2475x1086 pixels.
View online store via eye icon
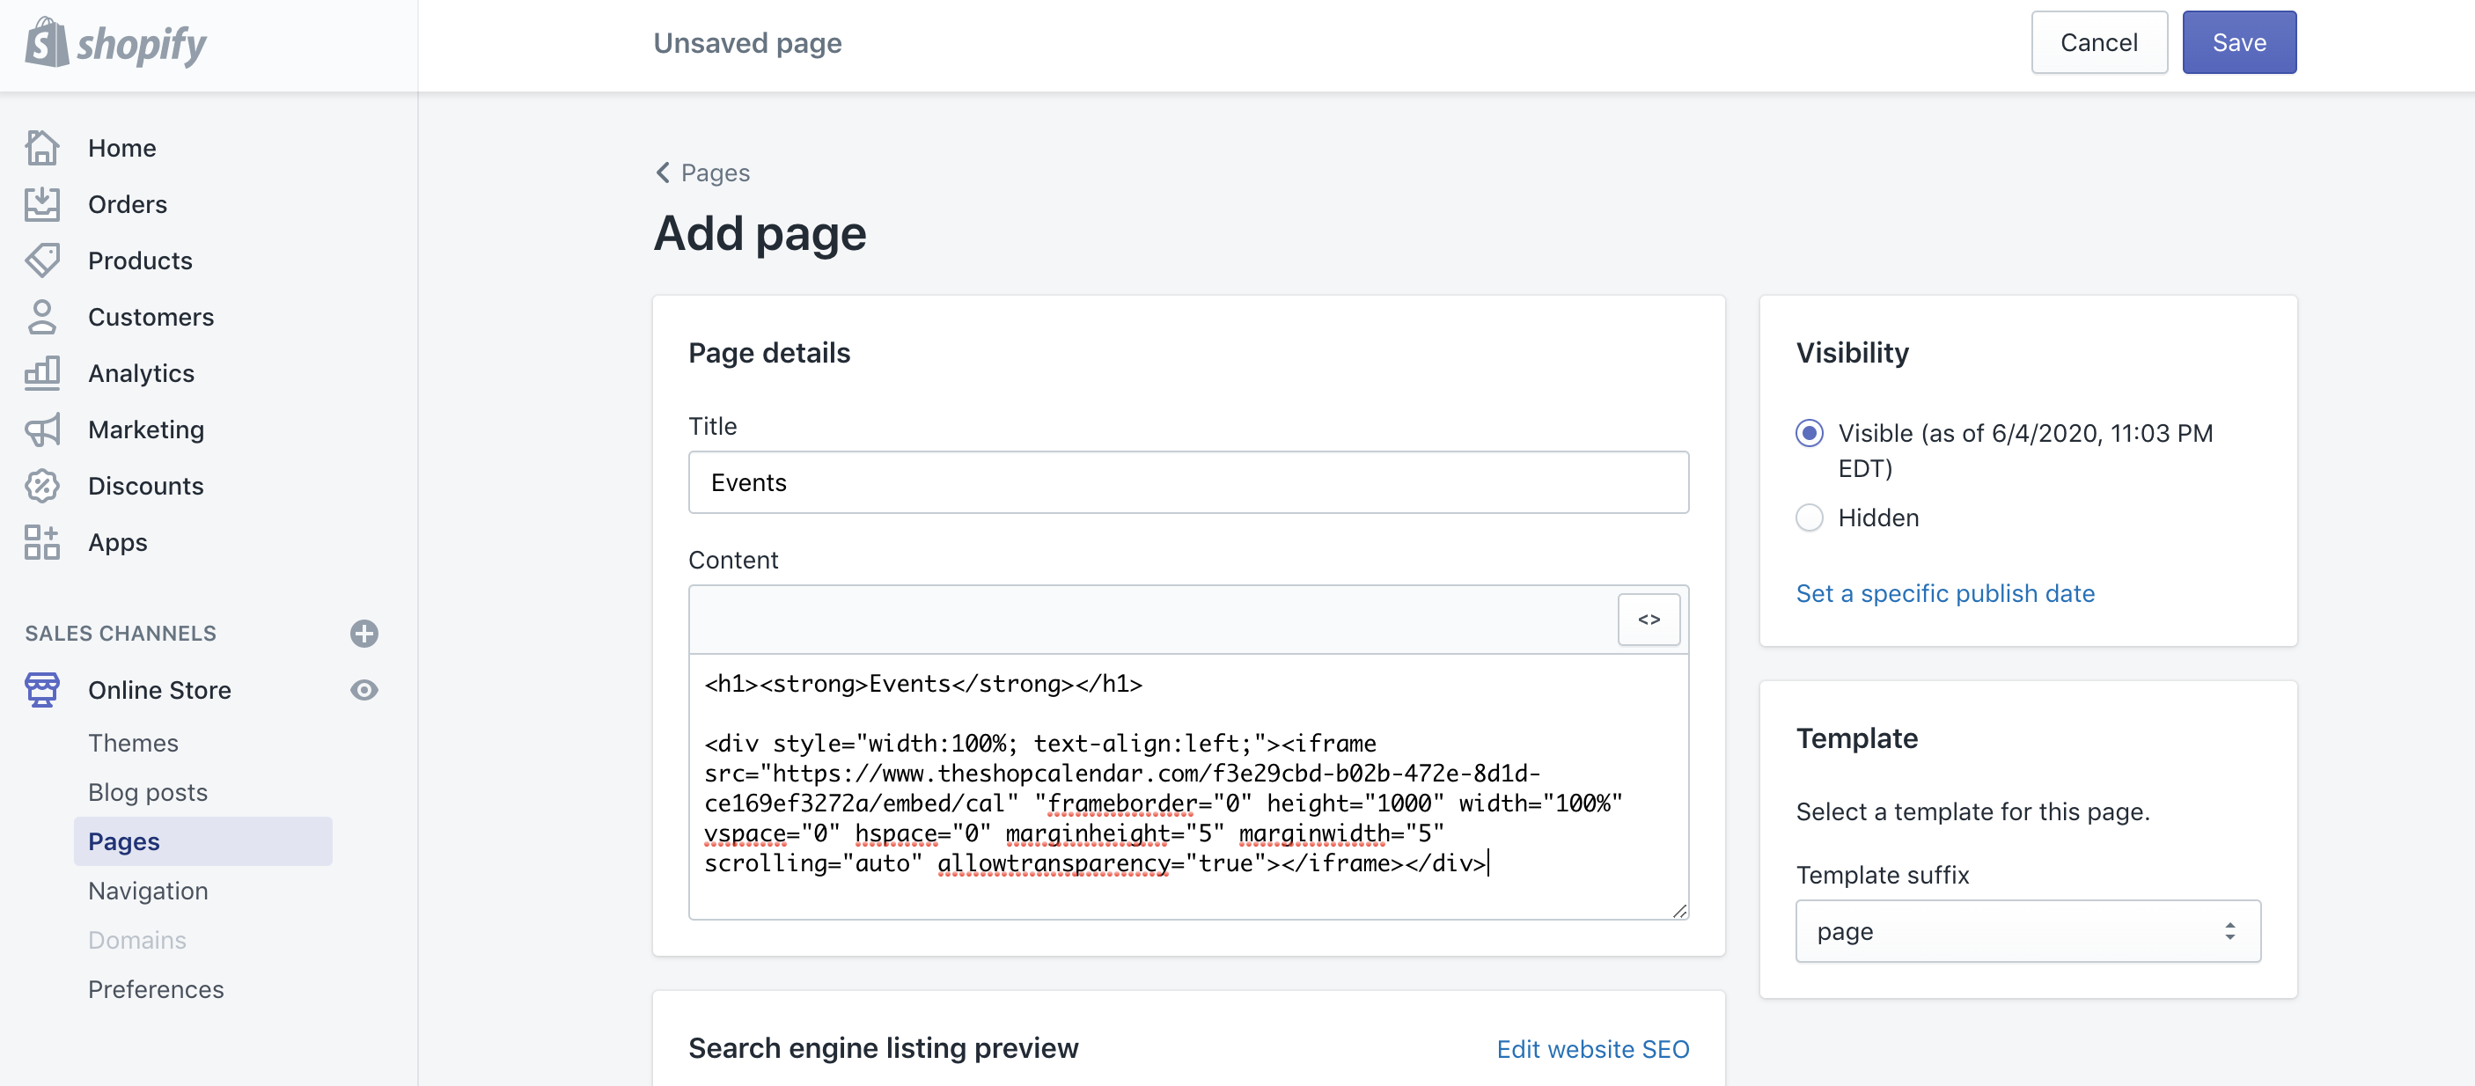click(x=364, y=690)
